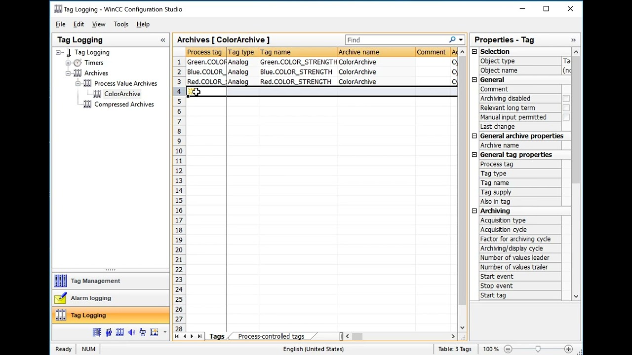Go to next sheet tab

(x=192, y=336)
